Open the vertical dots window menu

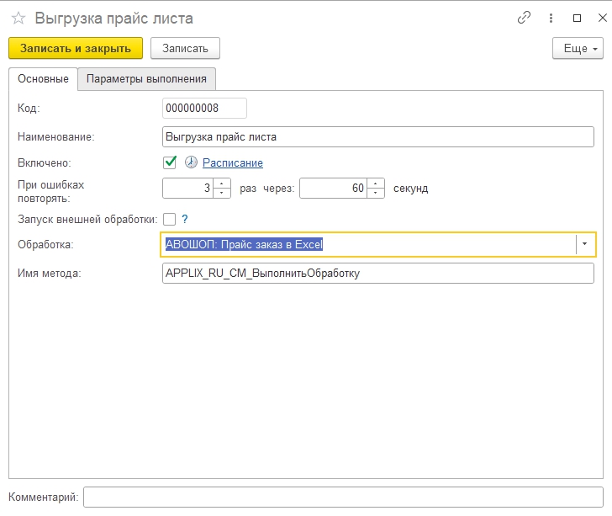[551, 18]
